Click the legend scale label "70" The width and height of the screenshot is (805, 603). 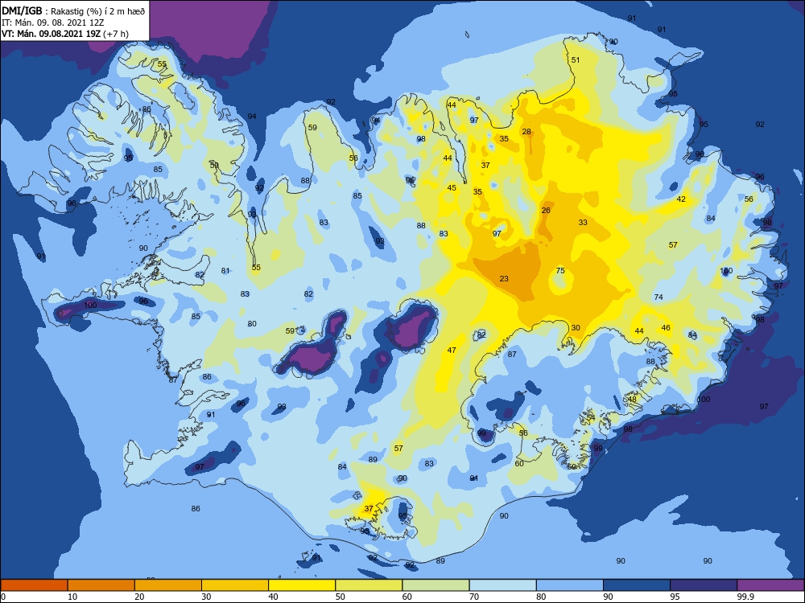[474, 597]
